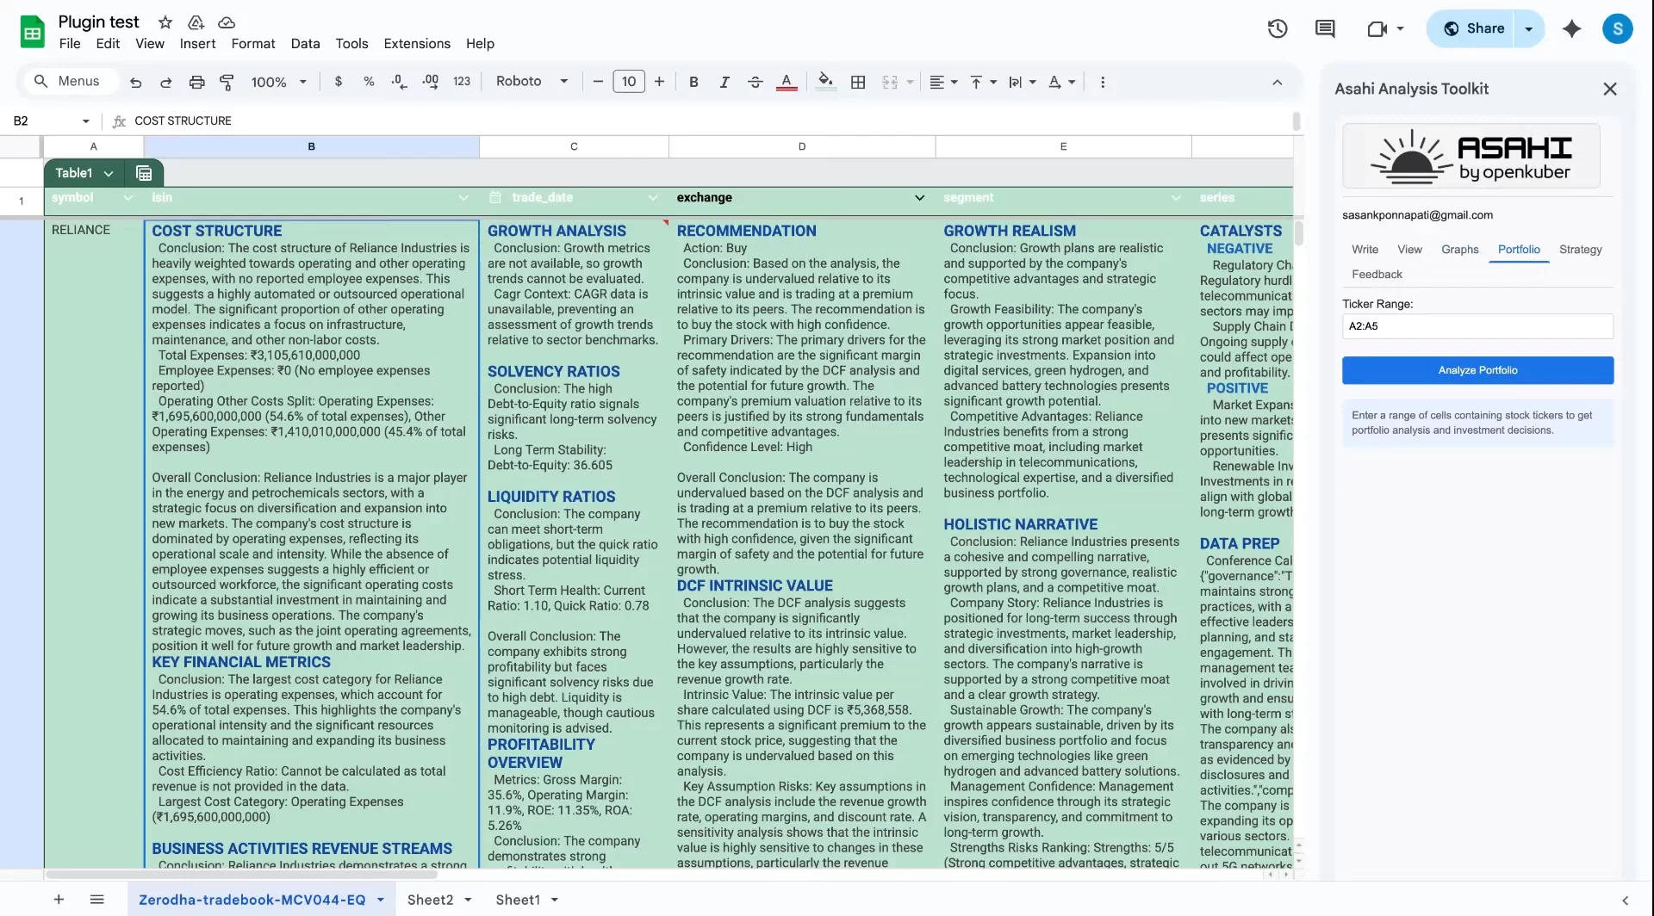Open the fill color paint bucket

pyautogui.click(x=825, y=82)
